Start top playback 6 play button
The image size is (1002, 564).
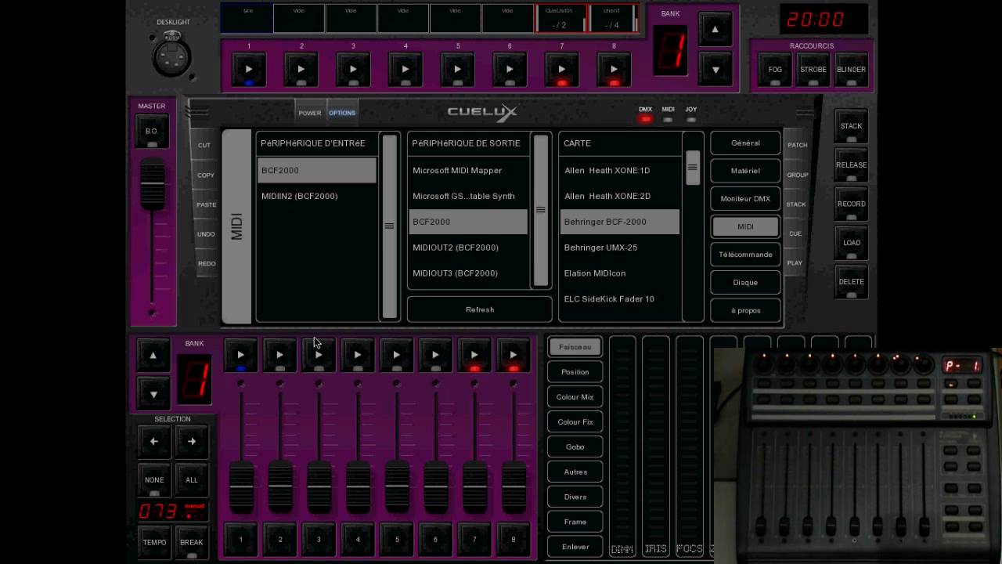[510, 70]
